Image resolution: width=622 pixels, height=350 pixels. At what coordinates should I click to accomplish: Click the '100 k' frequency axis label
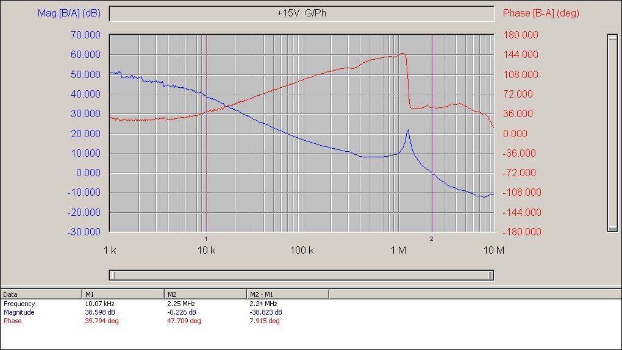(x=302, y=251)
